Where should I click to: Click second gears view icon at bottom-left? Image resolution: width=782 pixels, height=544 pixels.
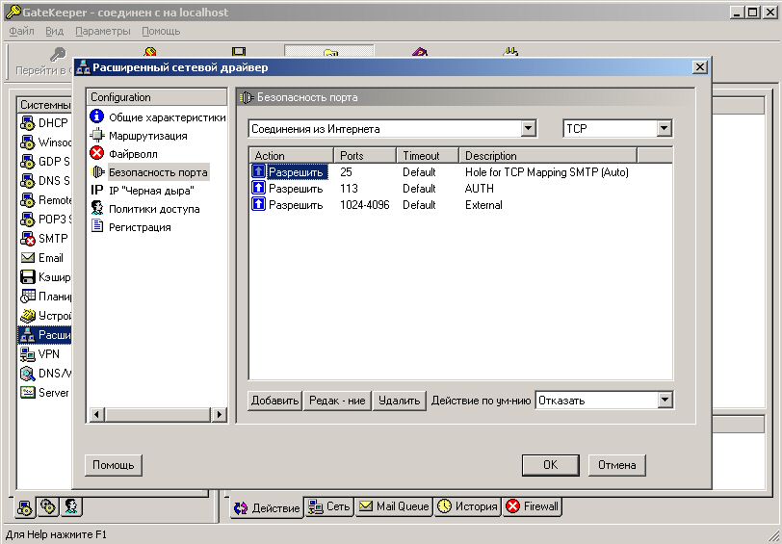coord(48,506)
